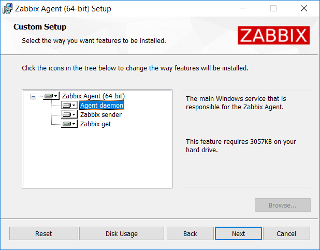Open the dropdown arrow next to Agent daemon

[x=74, y=106]
